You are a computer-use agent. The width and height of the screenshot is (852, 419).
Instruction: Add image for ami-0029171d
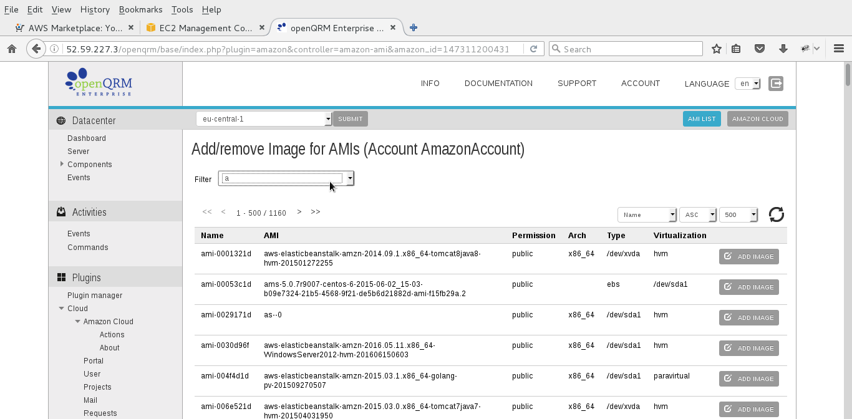tap(749, 317)
